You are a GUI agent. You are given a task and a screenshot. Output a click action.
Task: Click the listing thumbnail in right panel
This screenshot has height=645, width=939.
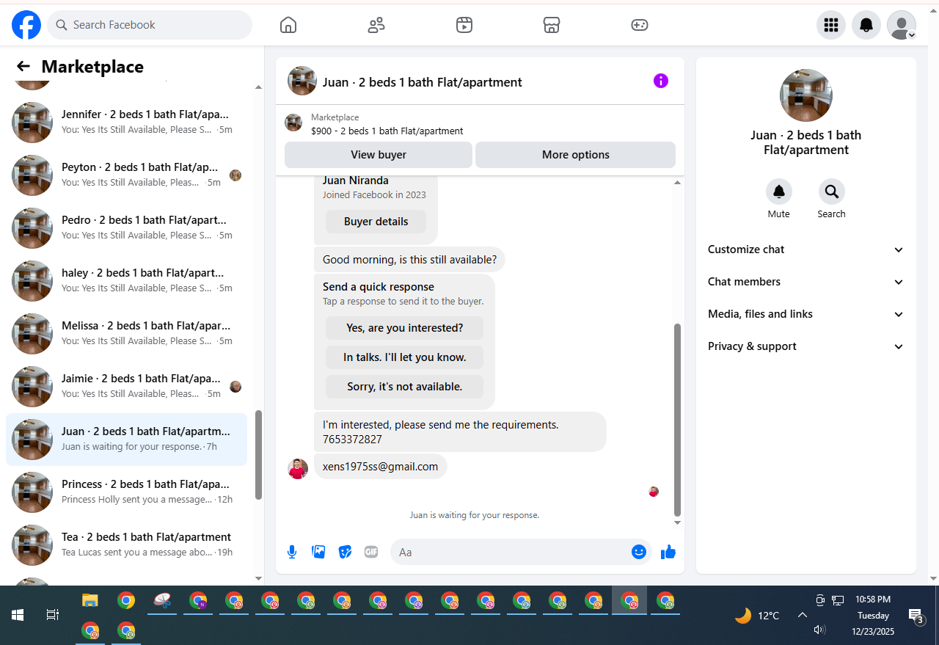pos(805,95)
